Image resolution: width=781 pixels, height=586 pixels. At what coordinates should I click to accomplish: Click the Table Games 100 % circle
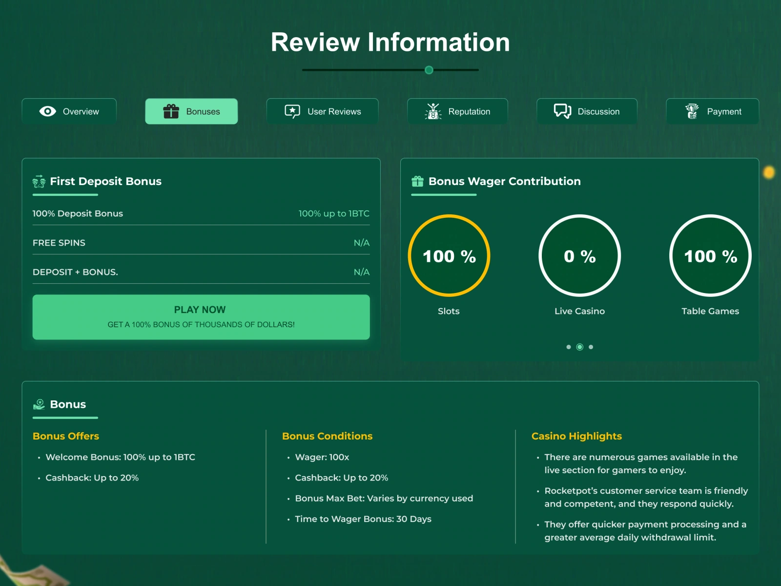point(711,255)
